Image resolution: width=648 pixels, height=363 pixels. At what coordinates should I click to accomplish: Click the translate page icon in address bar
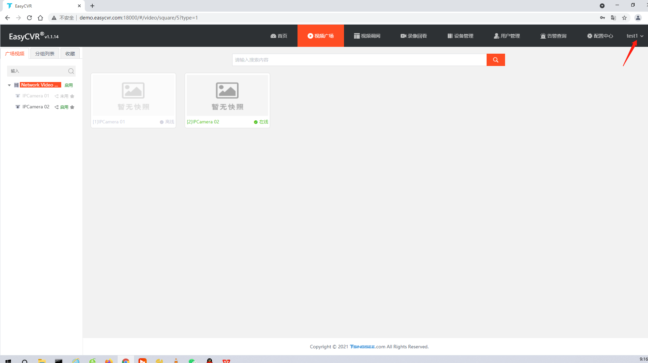tap(613, 18)
